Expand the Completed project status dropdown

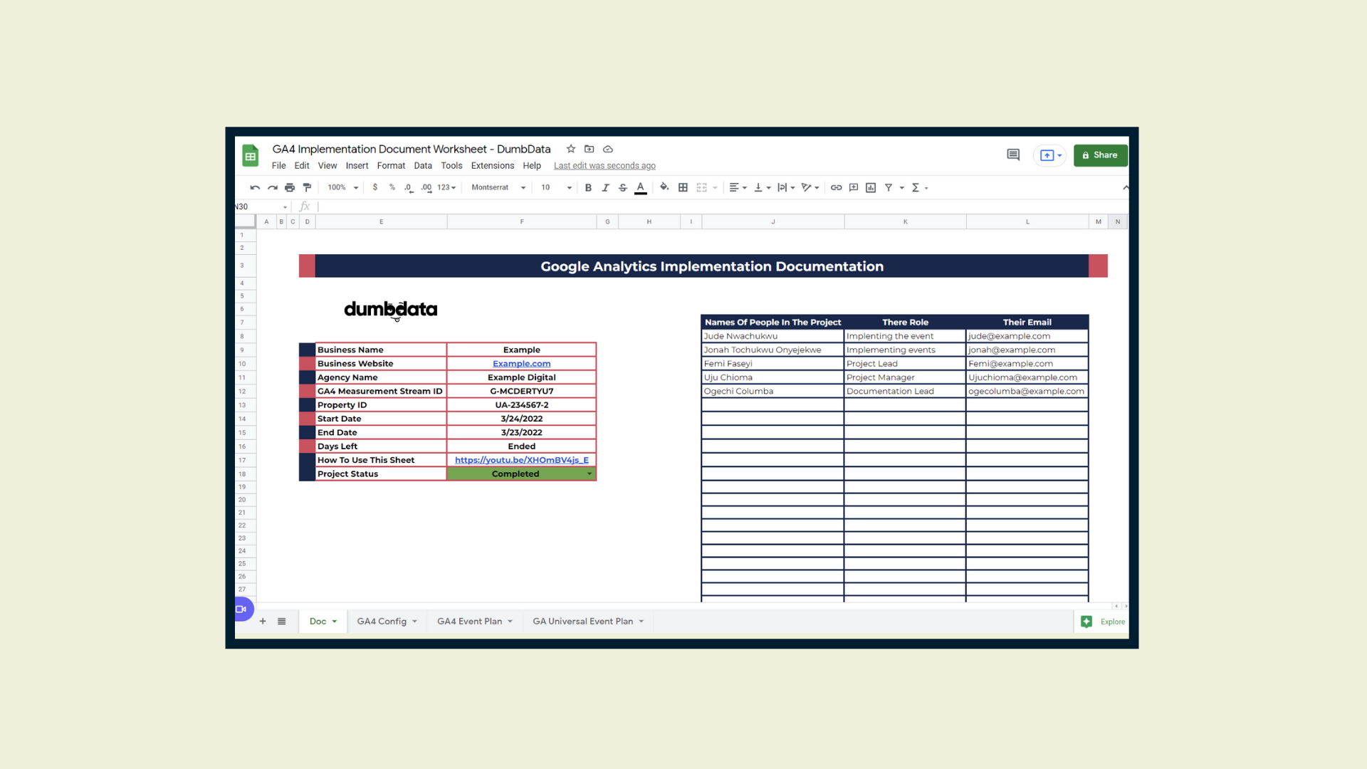[x=590, y=474]
